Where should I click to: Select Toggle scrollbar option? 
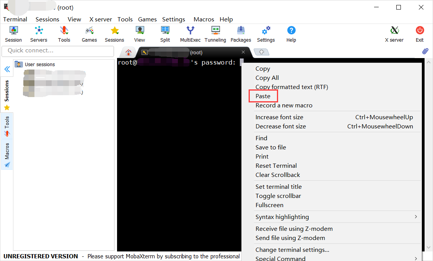[337, 196]
